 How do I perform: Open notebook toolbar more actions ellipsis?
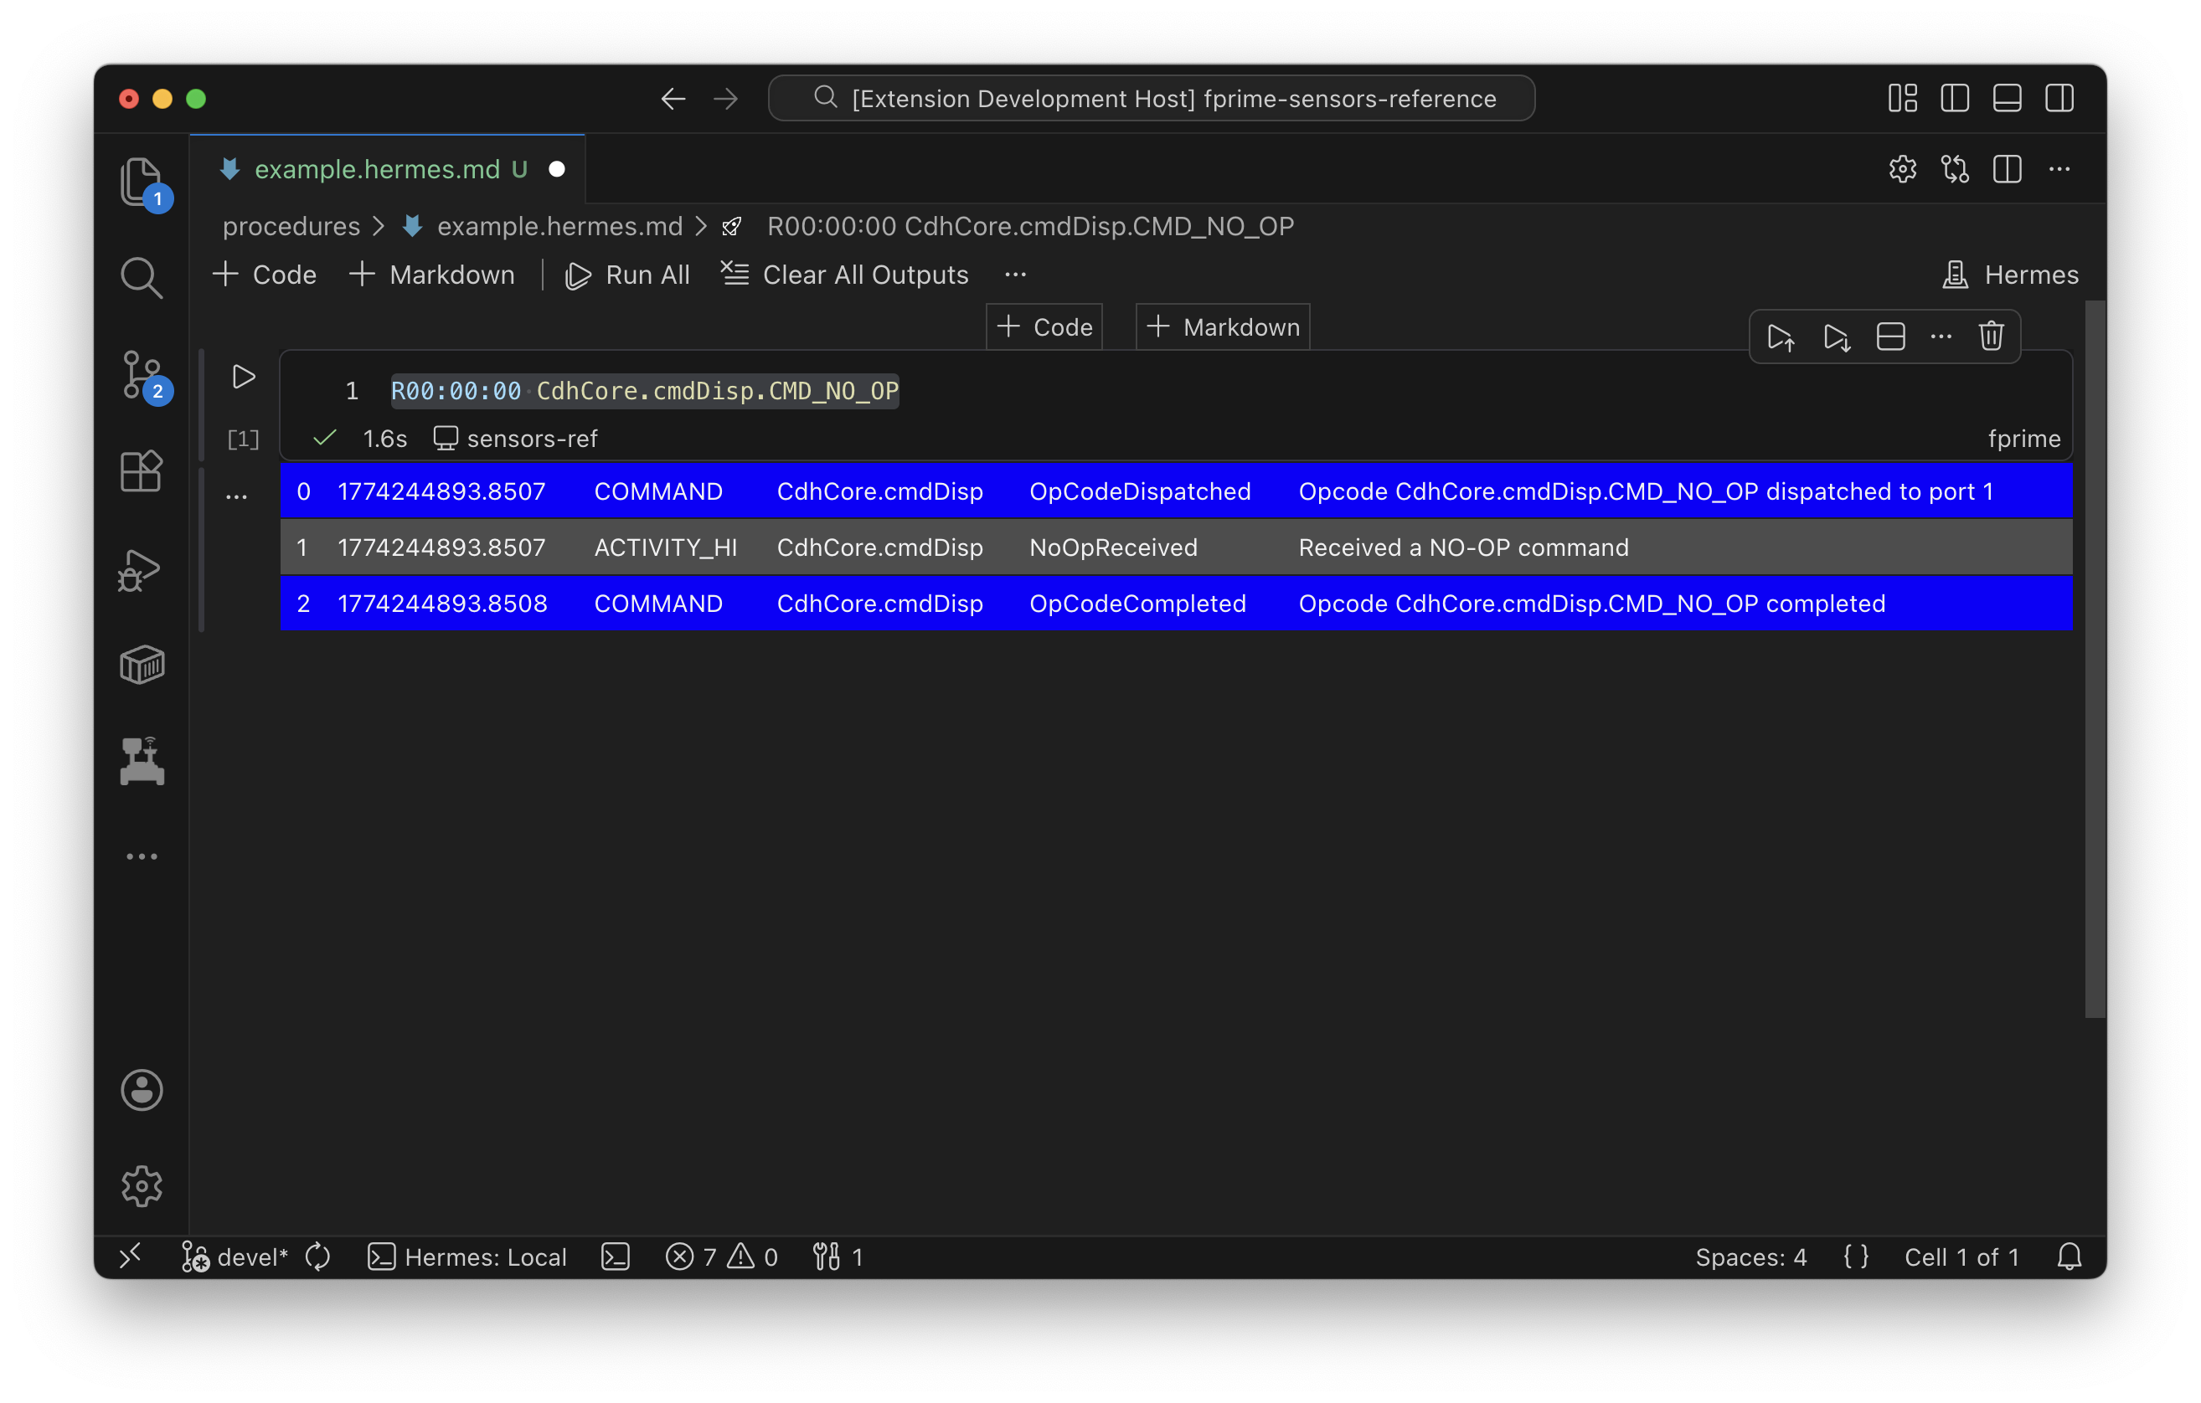click(1014, 275)
